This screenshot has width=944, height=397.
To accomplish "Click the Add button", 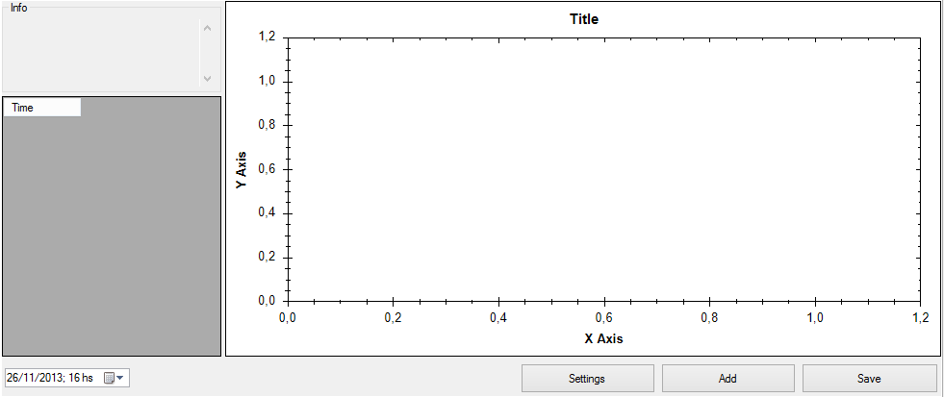I will tap(727, 379).
